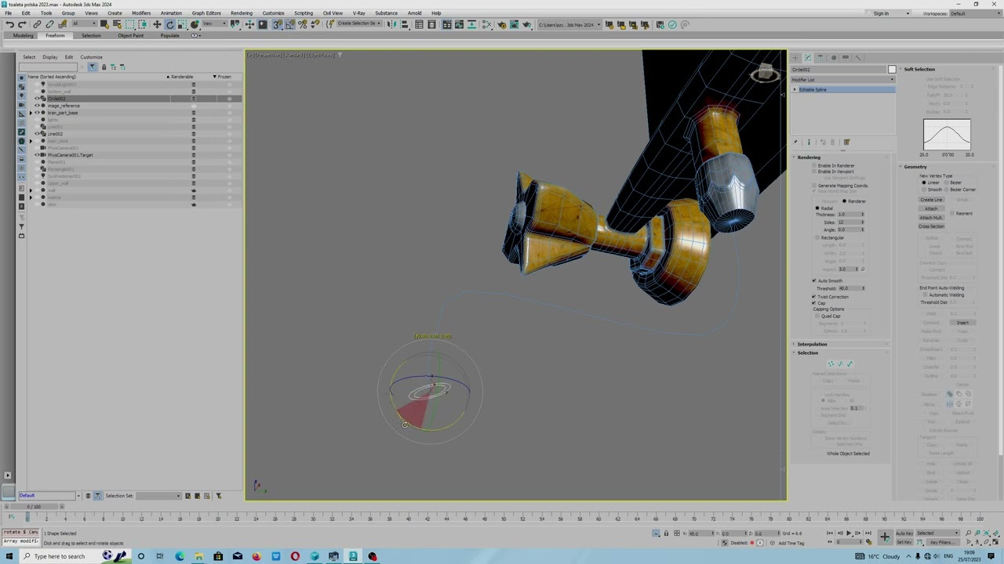Click the Create Line button
Viewport: 1004px width, 564px height.
pyautogui.click(x=931, y=200)
